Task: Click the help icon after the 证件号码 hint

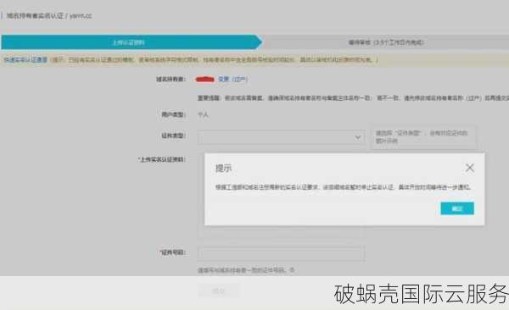Action: coord(292,270)
